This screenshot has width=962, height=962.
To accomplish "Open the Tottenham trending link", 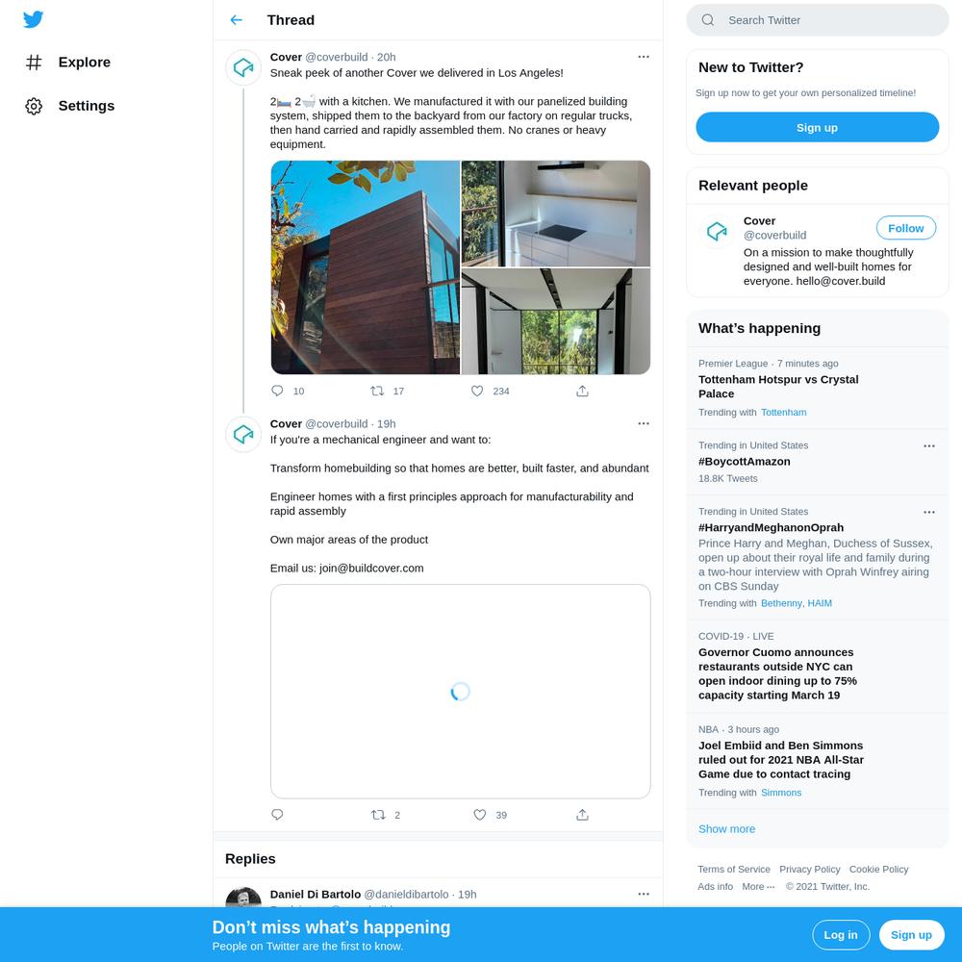I will (x=783, y=413).
